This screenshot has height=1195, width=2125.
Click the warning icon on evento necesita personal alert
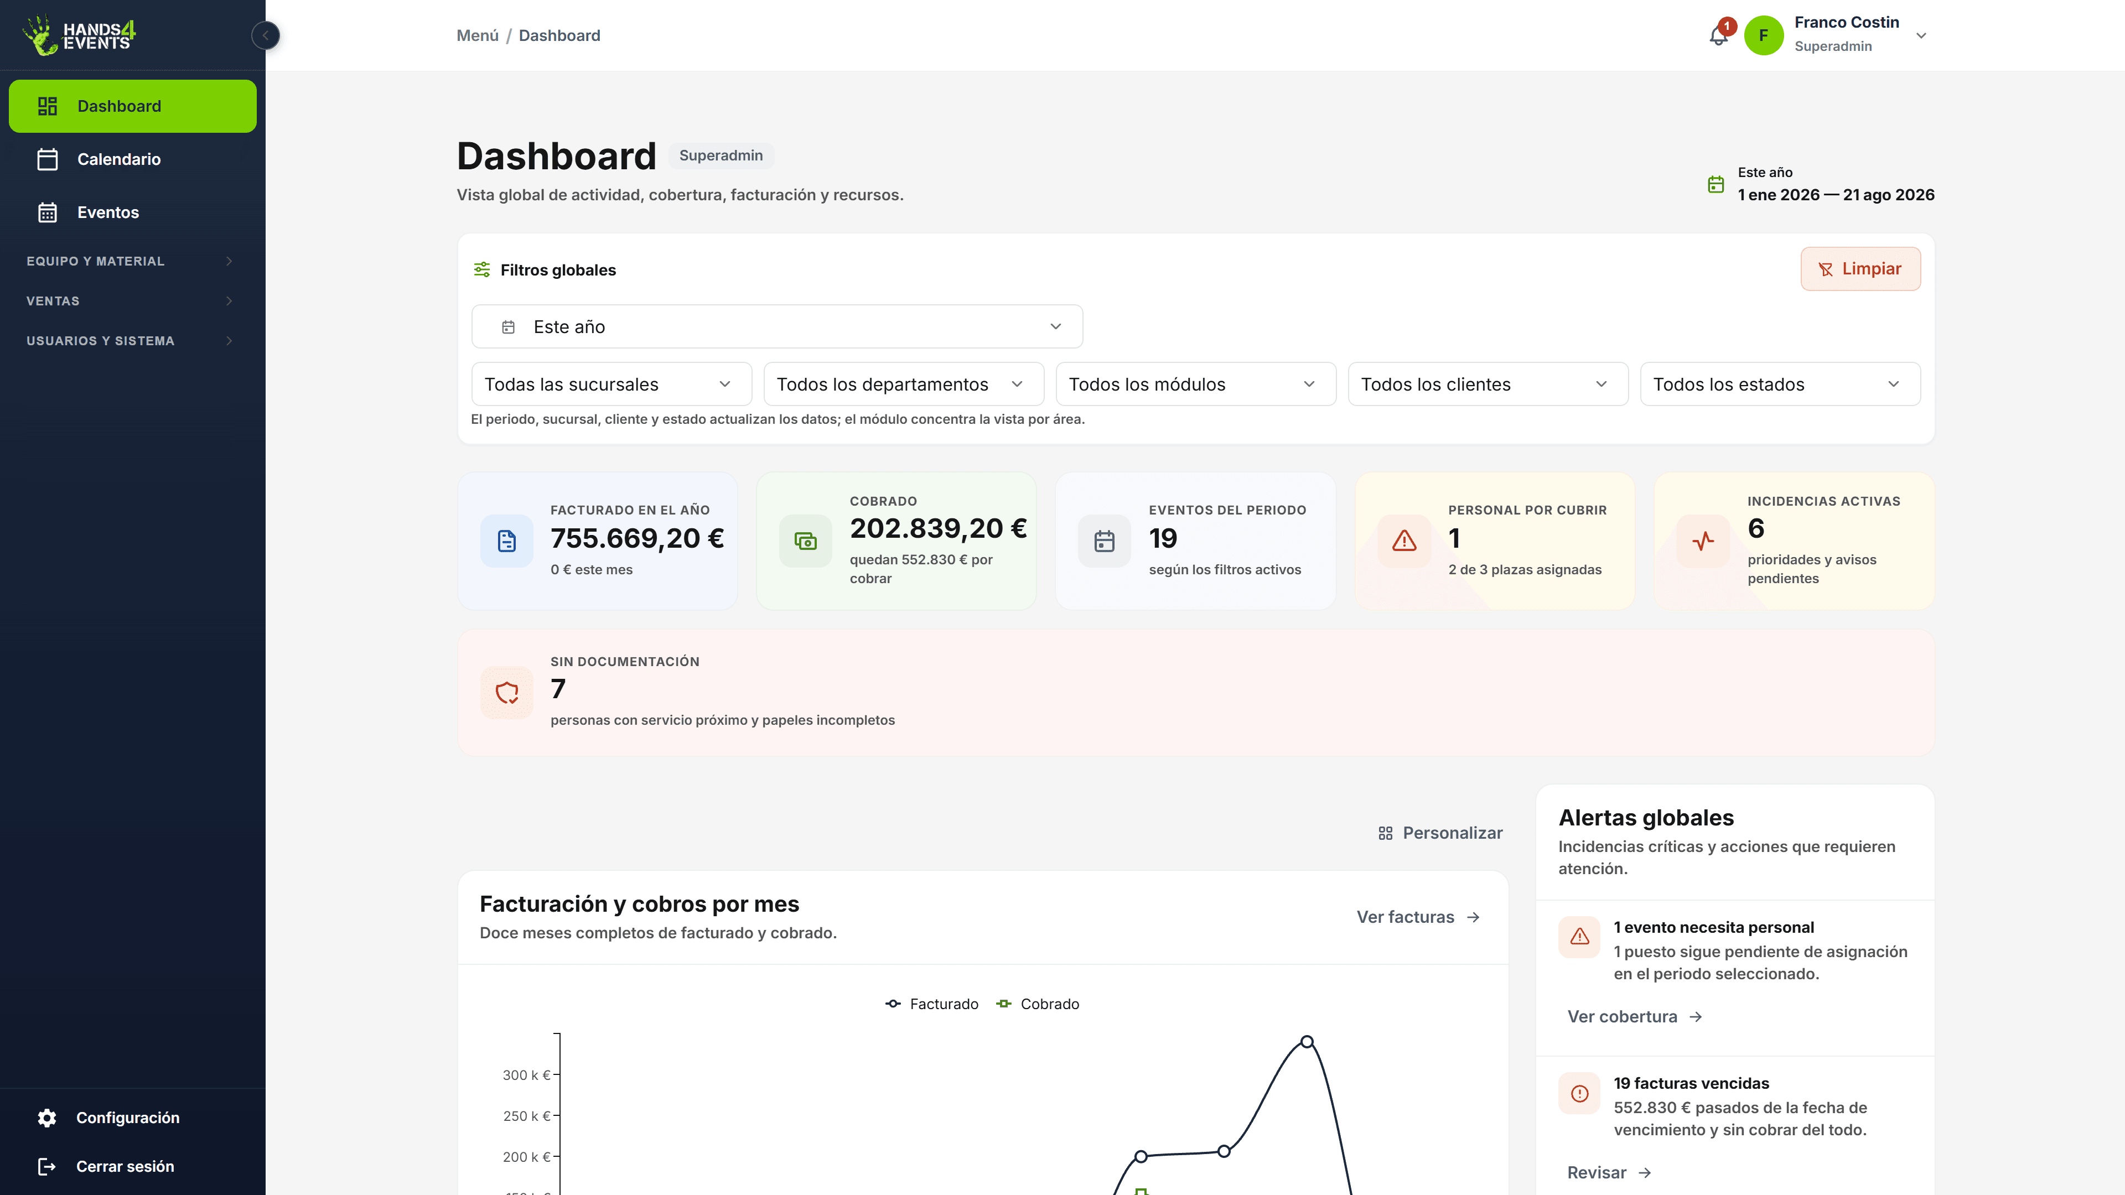click(1580, 937)
